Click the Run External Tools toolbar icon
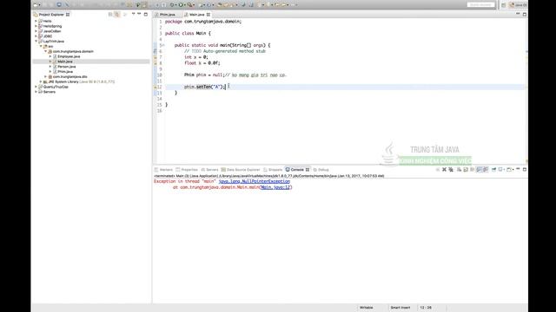 189,5
